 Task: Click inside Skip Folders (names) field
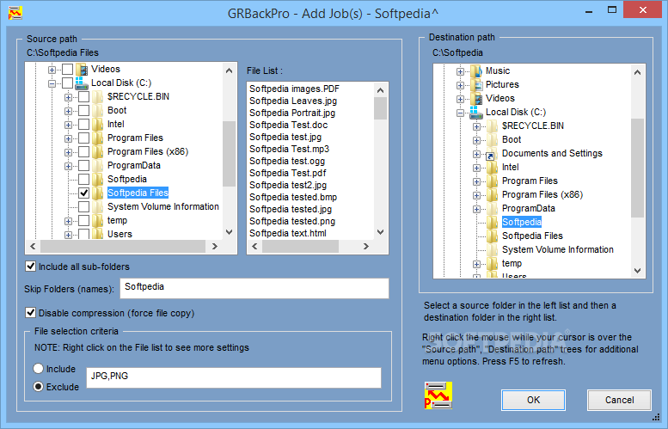coord(254,288)
